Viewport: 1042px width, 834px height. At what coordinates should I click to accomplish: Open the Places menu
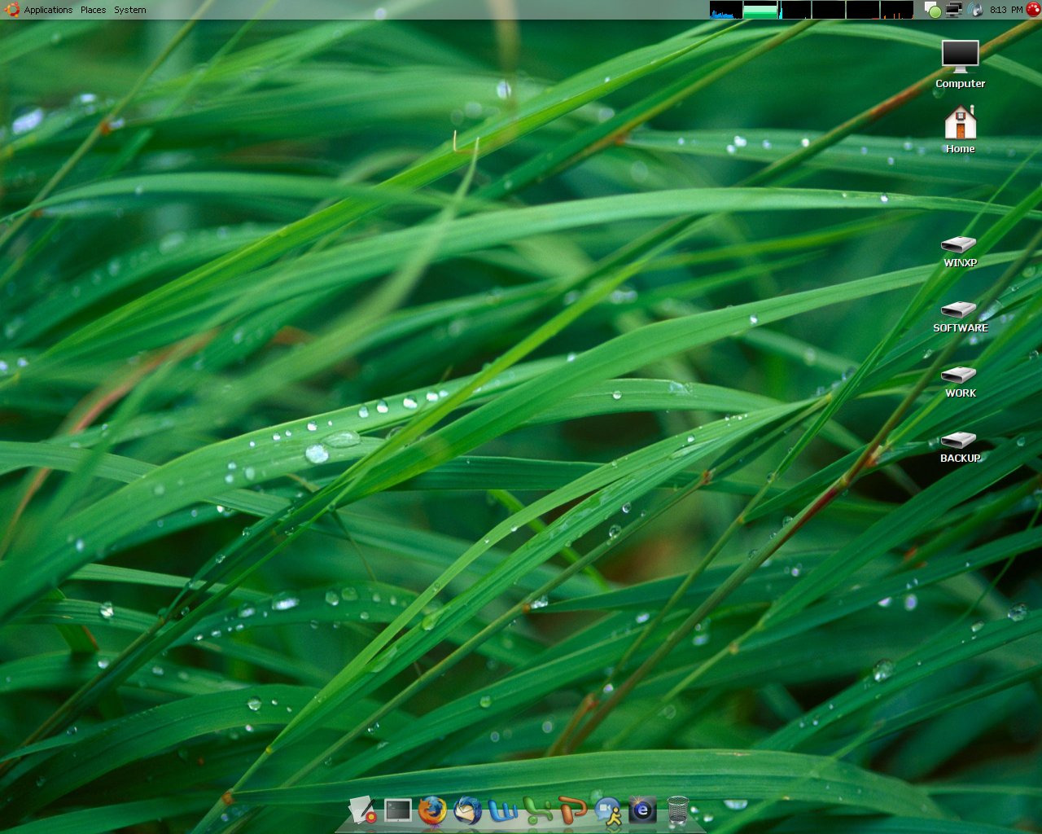pyautogui.click(x=93, y=10)
